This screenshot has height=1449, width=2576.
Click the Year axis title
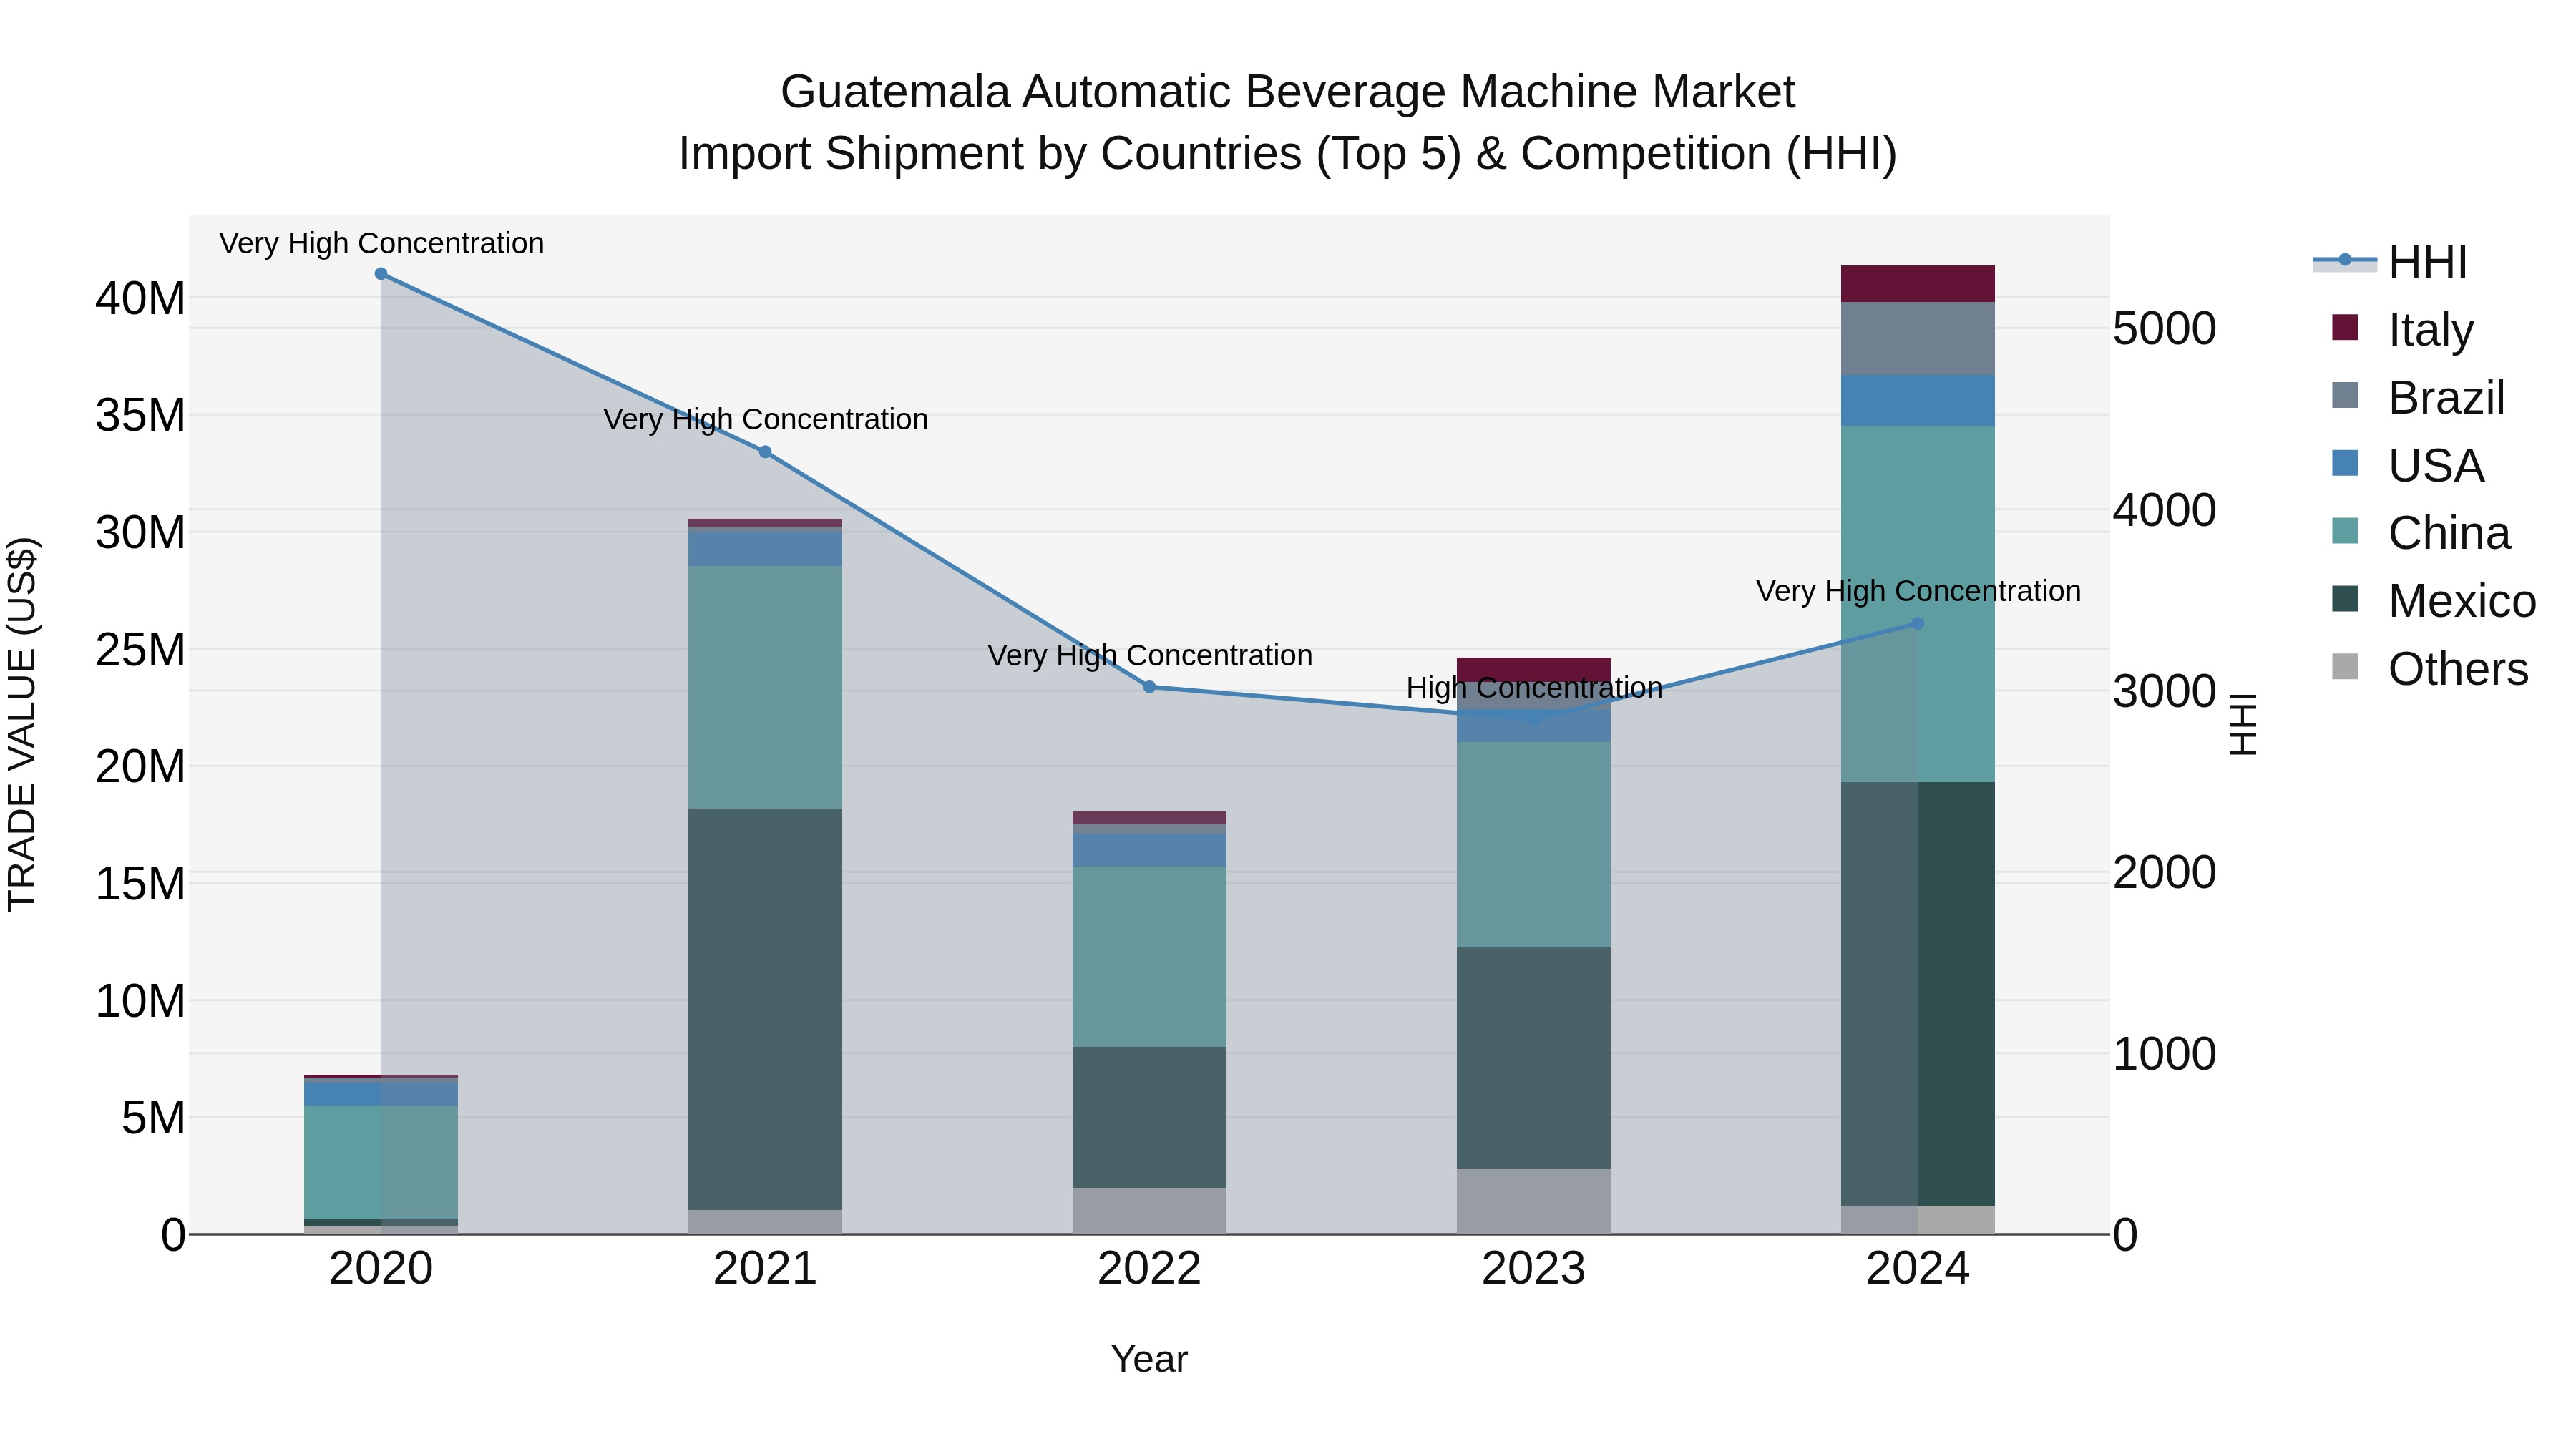click(1150, 1359)
